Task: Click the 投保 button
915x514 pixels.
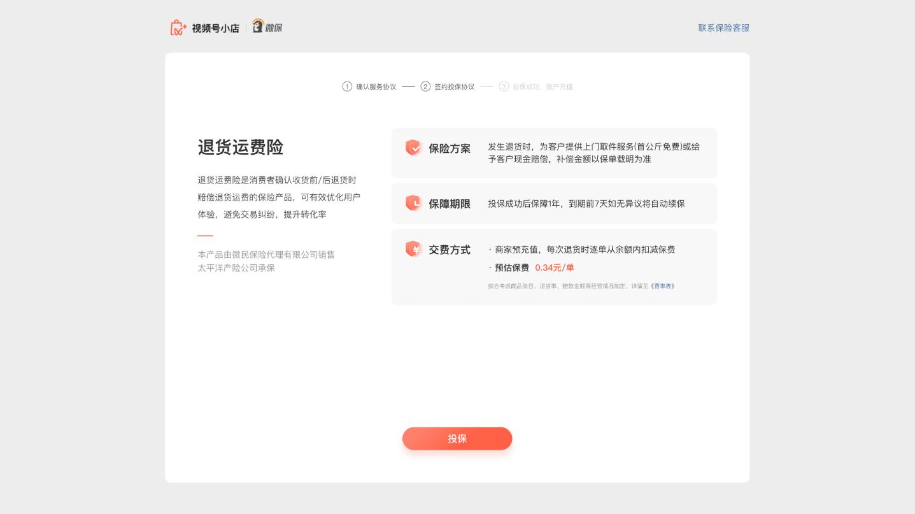Action: click(457, 439)
